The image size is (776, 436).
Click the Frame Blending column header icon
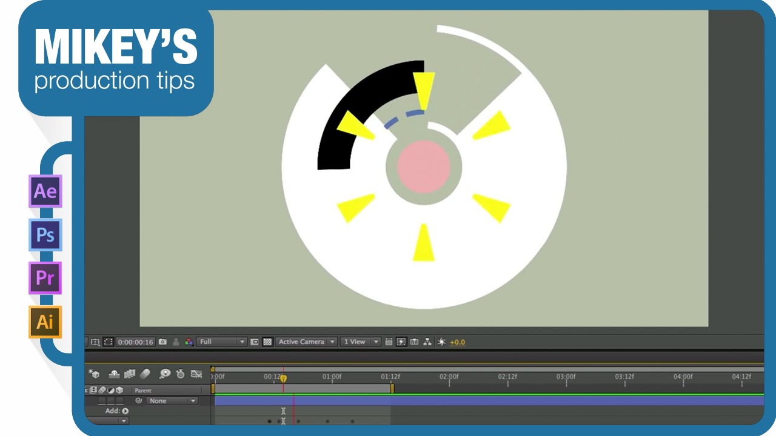pos(93,391)
